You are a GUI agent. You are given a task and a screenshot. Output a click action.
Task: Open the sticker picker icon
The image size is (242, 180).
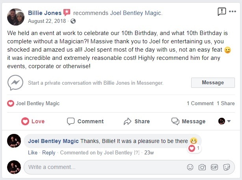pyautogui.click(x=227, y=167)
